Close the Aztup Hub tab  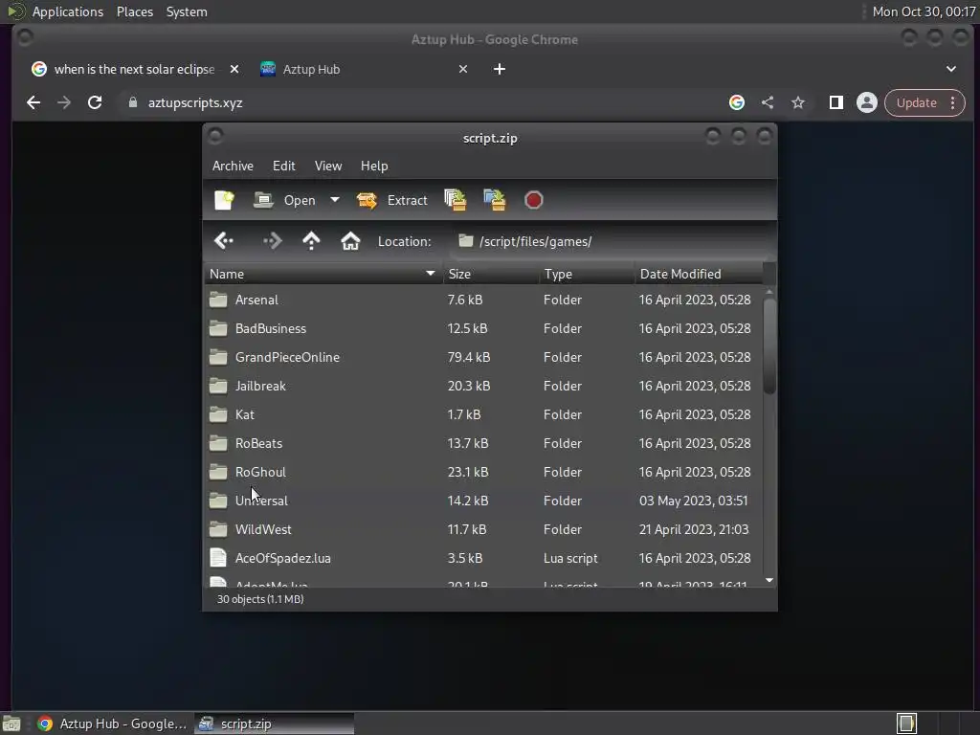(463, 69)
